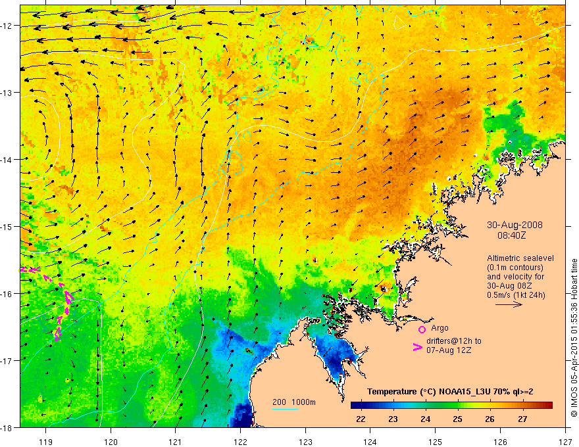Click the '121' longitude axis label
The height and width of the screenshot is (447, 579).
click(x=176, y=442)
